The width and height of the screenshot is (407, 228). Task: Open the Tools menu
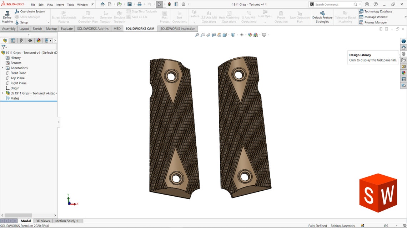tap(70, 5)
